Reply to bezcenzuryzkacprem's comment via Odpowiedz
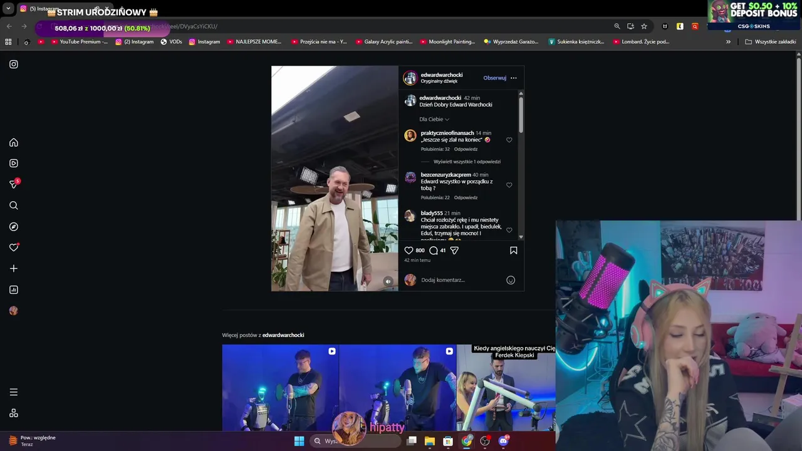The image size is (802, 451). 466,198
